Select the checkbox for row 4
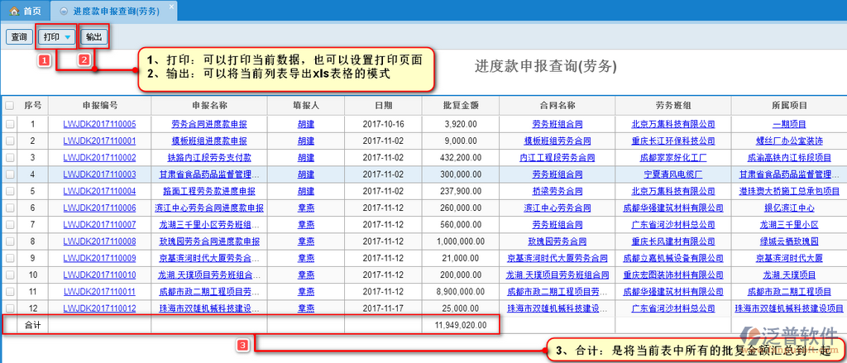This screenshot has width=847, height=363. coord(10,174)
